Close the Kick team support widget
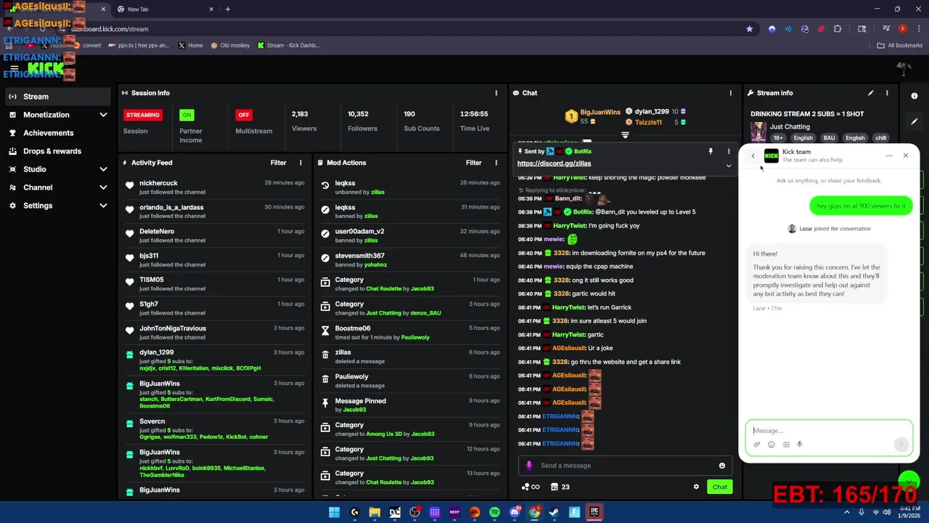The width and height of the screenshot is (929, 523). pos(906,155)
